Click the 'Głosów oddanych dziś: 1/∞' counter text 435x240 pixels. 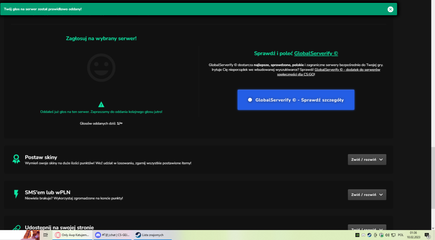click(x=101, y=123)
